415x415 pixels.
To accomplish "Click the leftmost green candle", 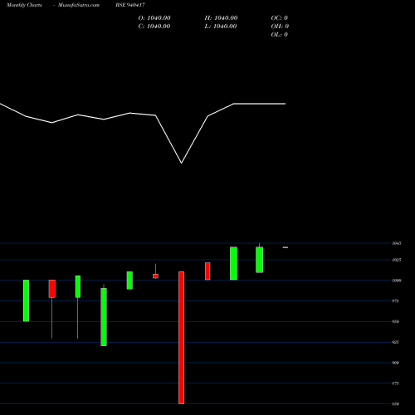I will pos(26,300).
